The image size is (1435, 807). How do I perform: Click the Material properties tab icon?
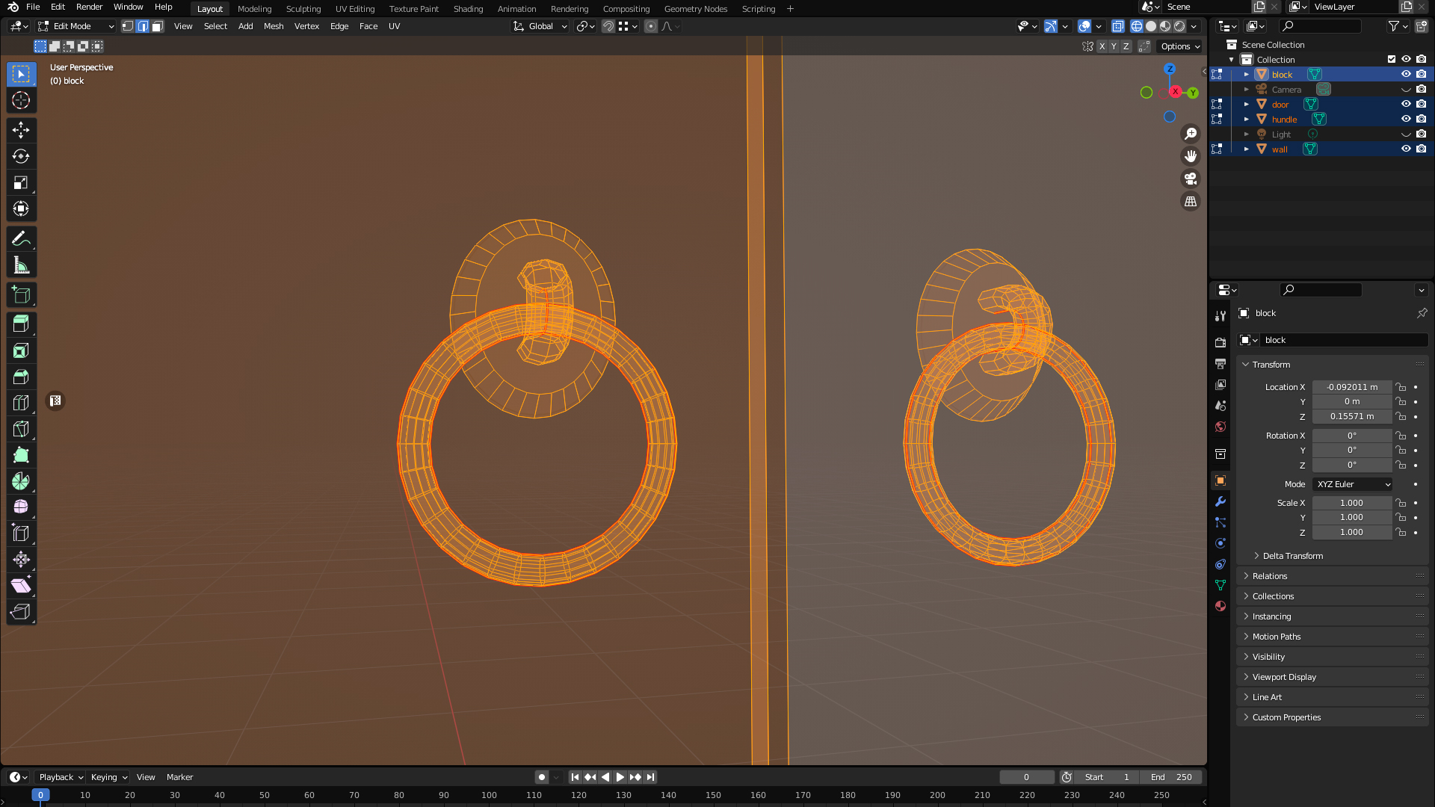point(1220,606)
